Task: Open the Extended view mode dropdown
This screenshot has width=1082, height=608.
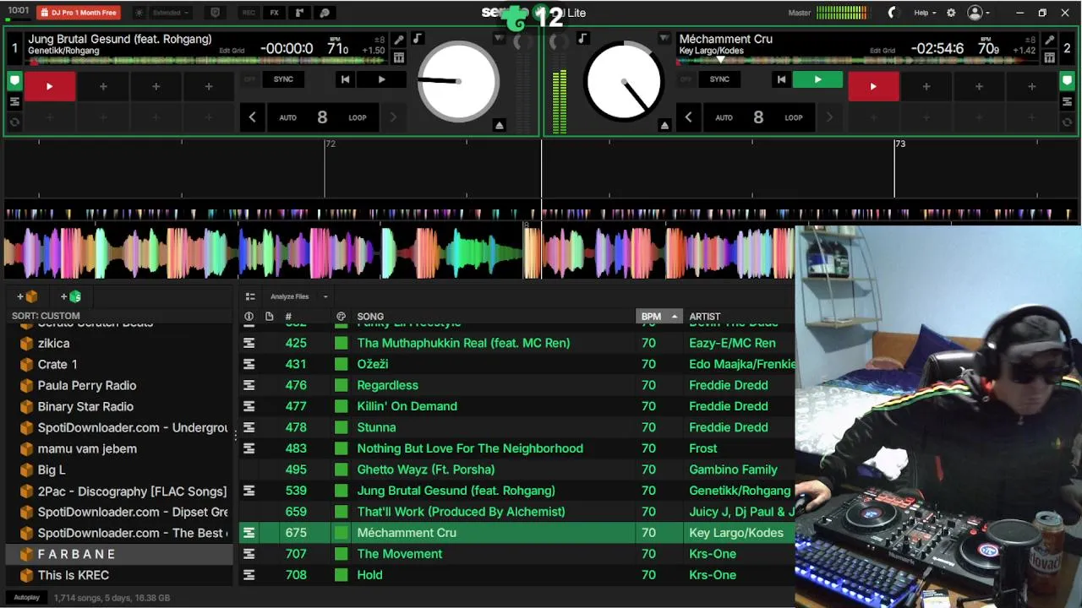Action: coord(172,13)
